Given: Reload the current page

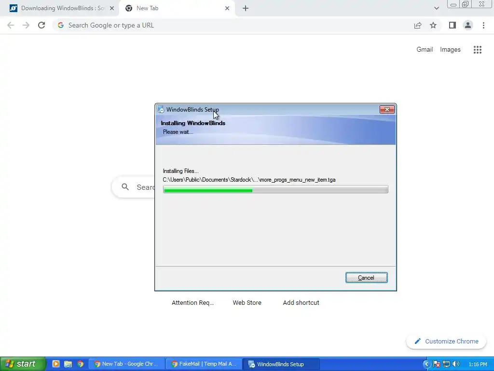Looking at the screenshot, I should click(41, 25).
